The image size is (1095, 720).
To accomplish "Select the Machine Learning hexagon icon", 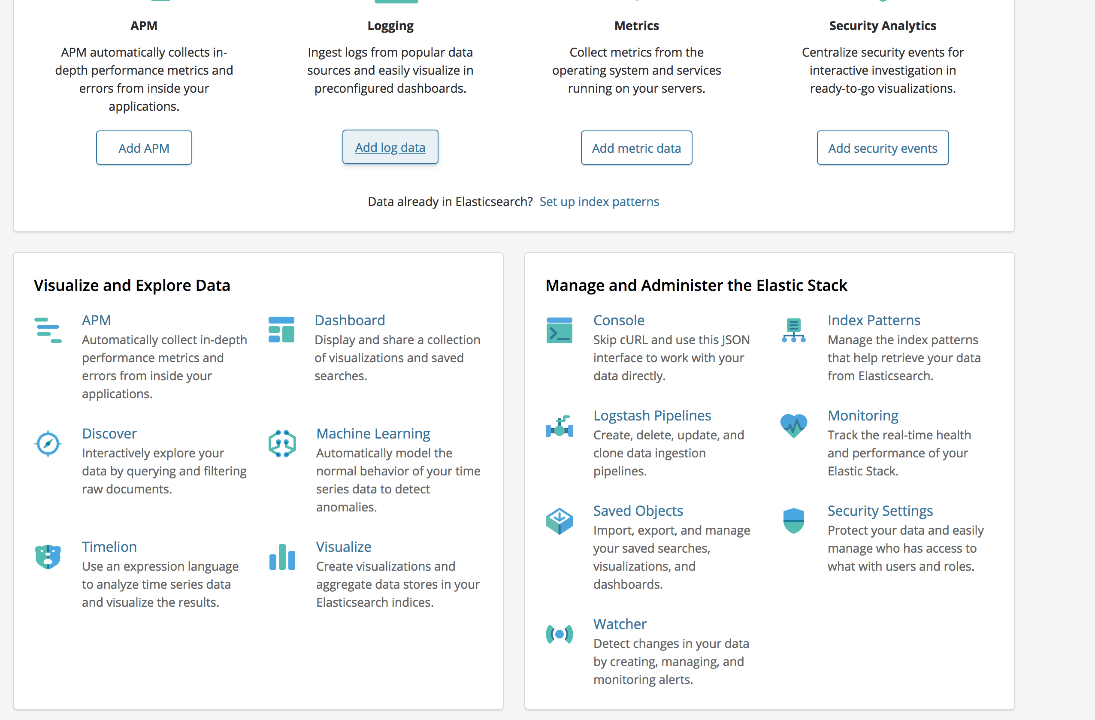I will click(x=281, y=443).
